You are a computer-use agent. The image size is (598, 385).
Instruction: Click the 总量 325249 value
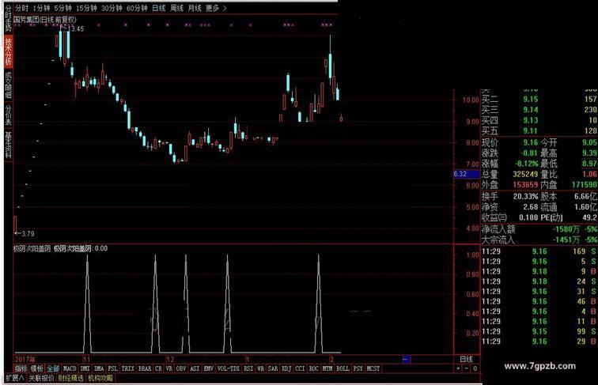pos(525,174)
